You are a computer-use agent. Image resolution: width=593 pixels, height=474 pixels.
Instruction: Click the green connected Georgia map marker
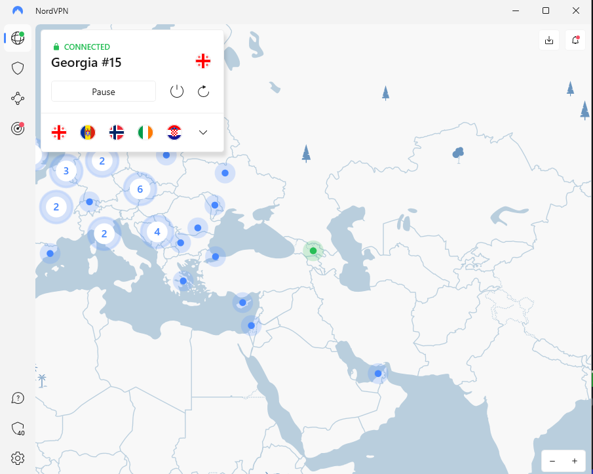pyautogui.click(x=313, y=251)
